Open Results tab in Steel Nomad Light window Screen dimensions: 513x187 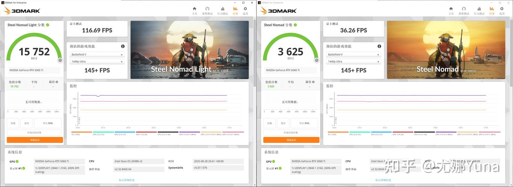pyautogui.click(x=235, y=11)
